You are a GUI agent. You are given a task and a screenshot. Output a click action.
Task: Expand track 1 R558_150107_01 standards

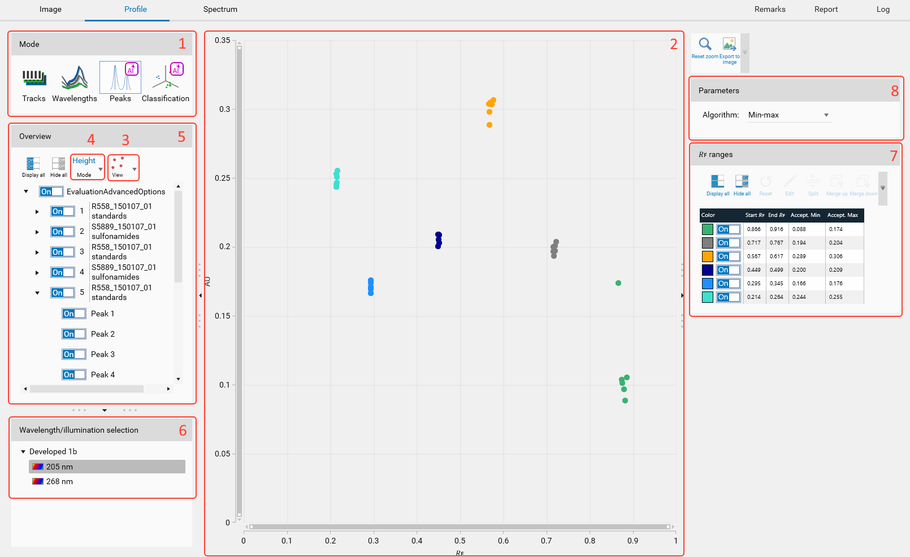[x=37, y=212]
